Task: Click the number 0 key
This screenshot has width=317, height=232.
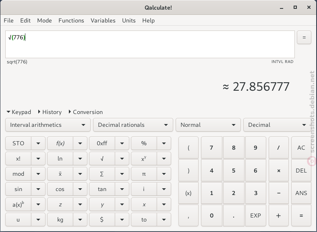Action: (211, 216)
